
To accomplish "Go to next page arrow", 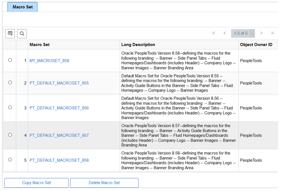I will [x=262, y=33].
